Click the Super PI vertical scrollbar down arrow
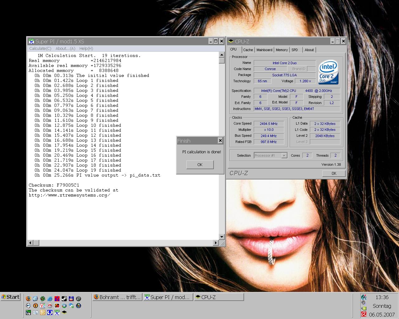 tap(222, 237)
